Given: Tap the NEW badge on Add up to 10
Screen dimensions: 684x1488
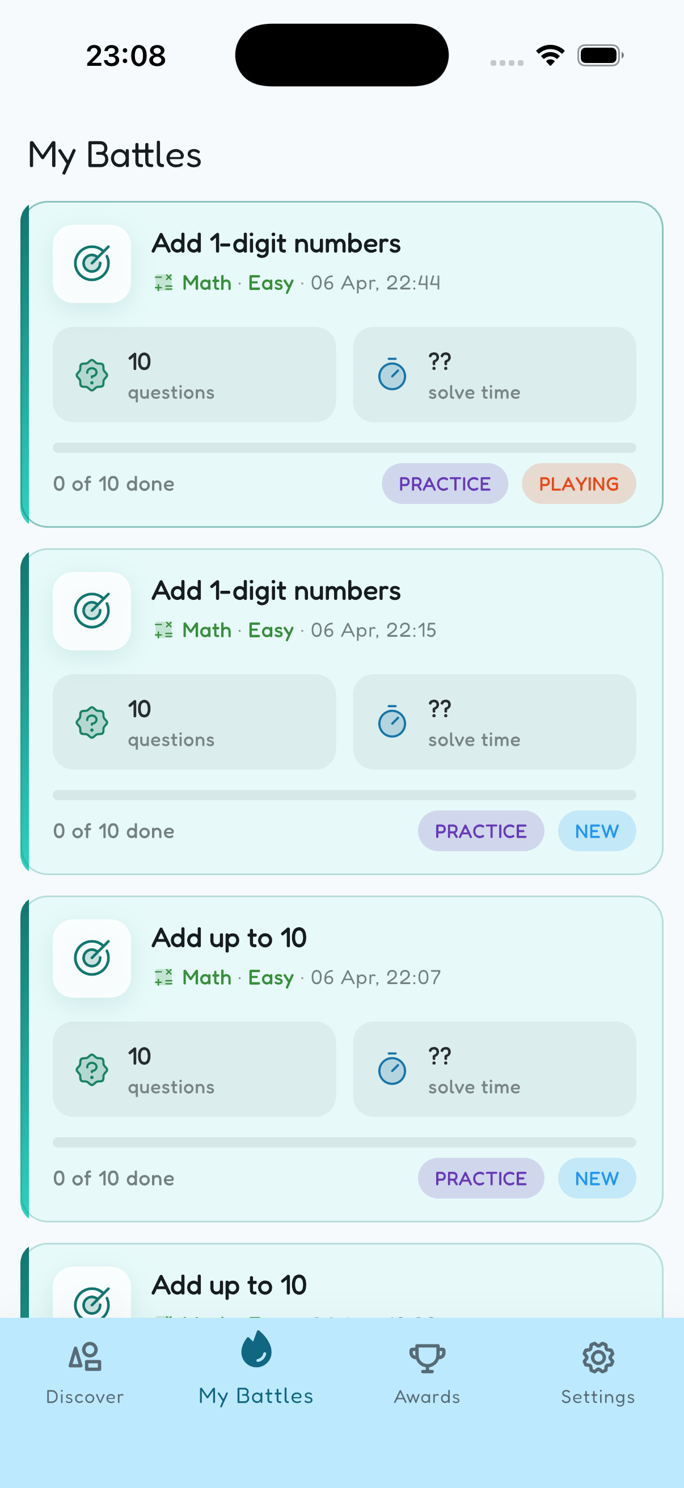Looking at the screenshot, I should pyautogui.click(x=597, y=1178).
